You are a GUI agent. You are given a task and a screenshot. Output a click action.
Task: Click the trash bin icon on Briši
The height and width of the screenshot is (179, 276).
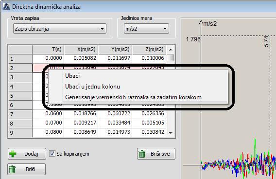click(12, 169)
